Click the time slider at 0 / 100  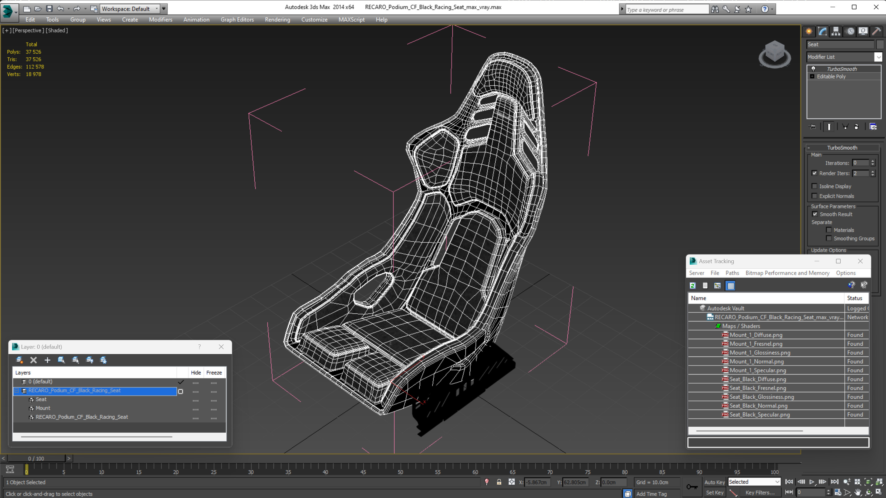click(36, 458)
